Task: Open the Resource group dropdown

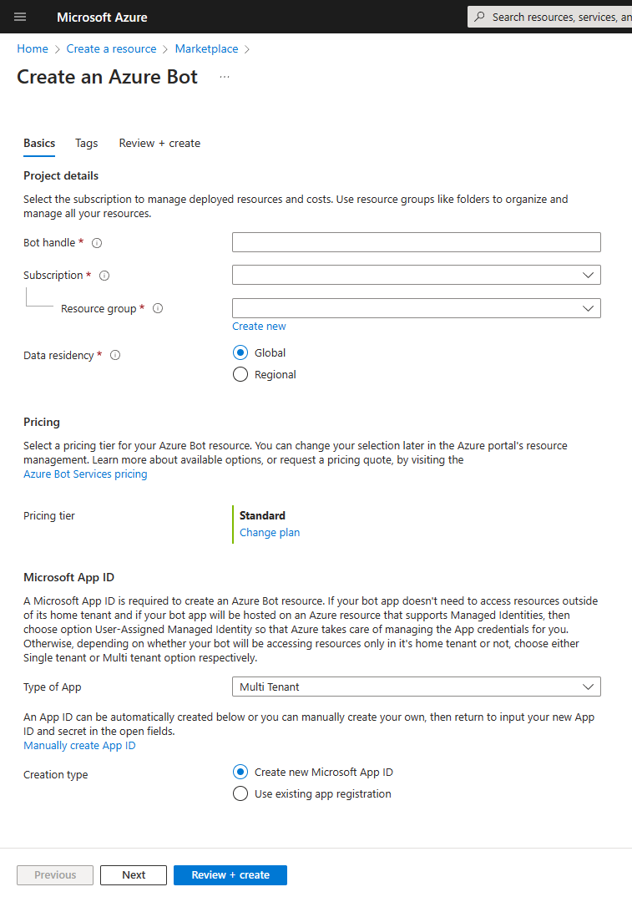Action: click(x=417, y=308)
